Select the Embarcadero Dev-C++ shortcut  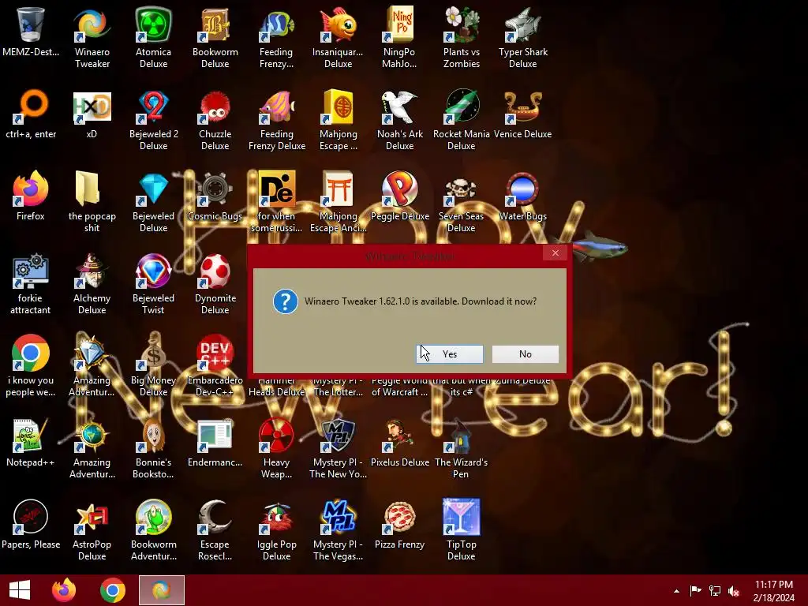[x=215, y=366]
